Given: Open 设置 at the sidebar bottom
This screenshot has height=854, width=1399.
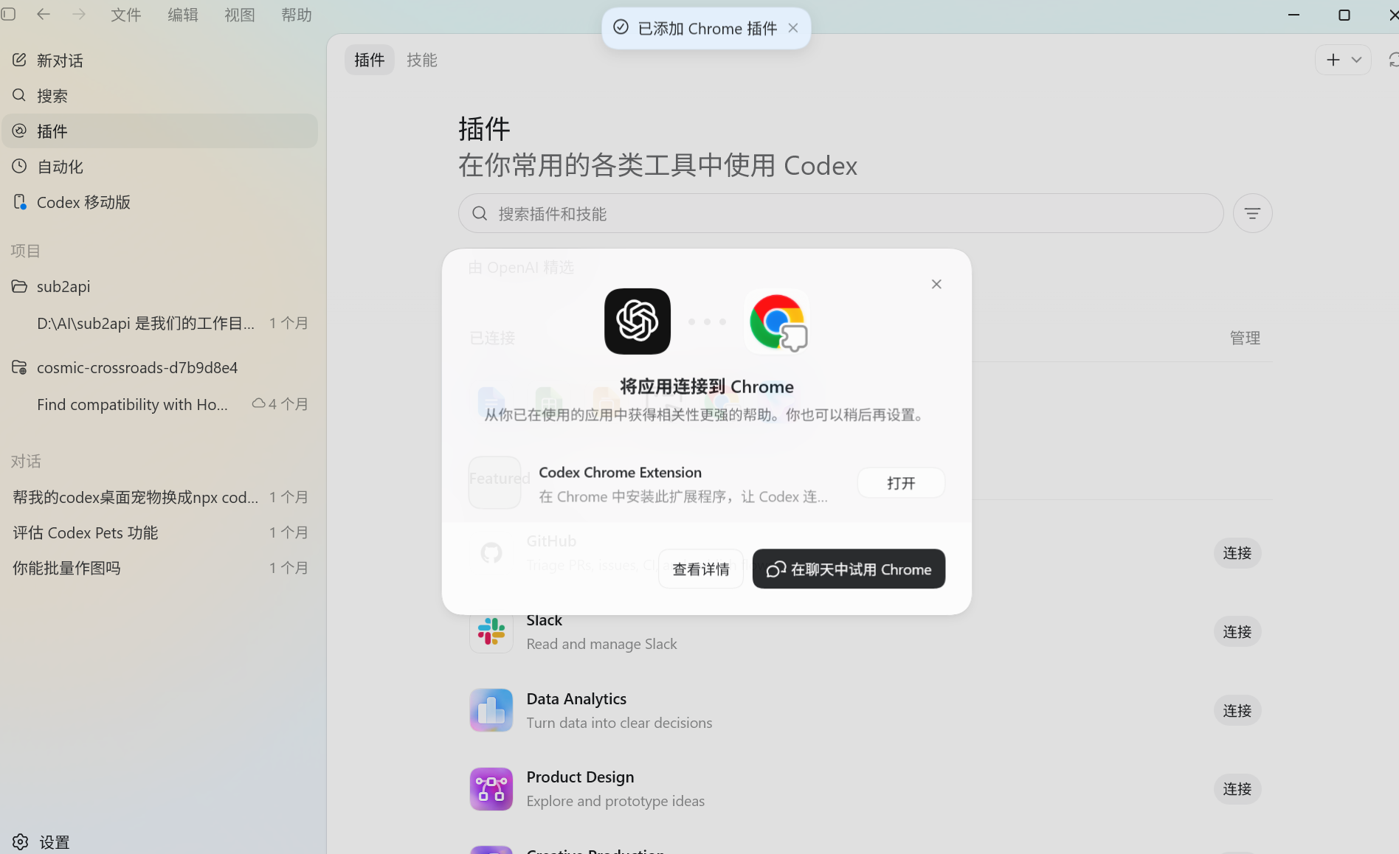Looking at the screenshot, I should 41,841.
